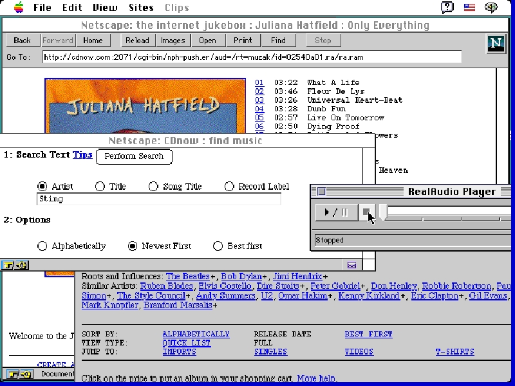
Task: Click the search text field containing Sting
Action: point(159,199)
